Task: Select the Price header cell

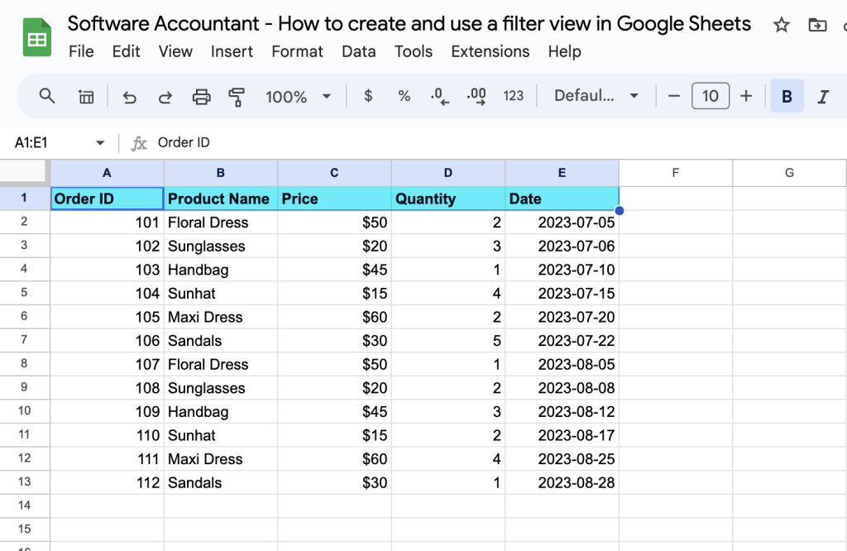Action: click(334, 199)
